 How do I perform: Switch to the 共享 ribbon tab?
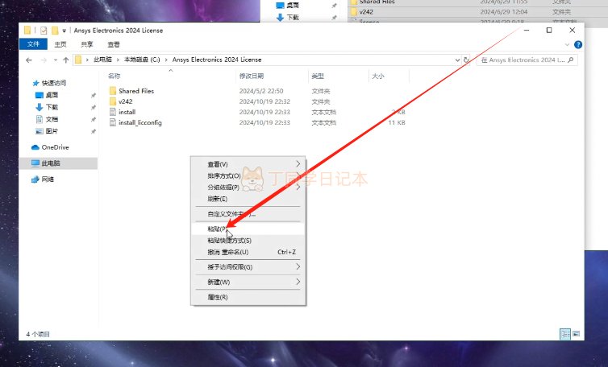point(87,44)
